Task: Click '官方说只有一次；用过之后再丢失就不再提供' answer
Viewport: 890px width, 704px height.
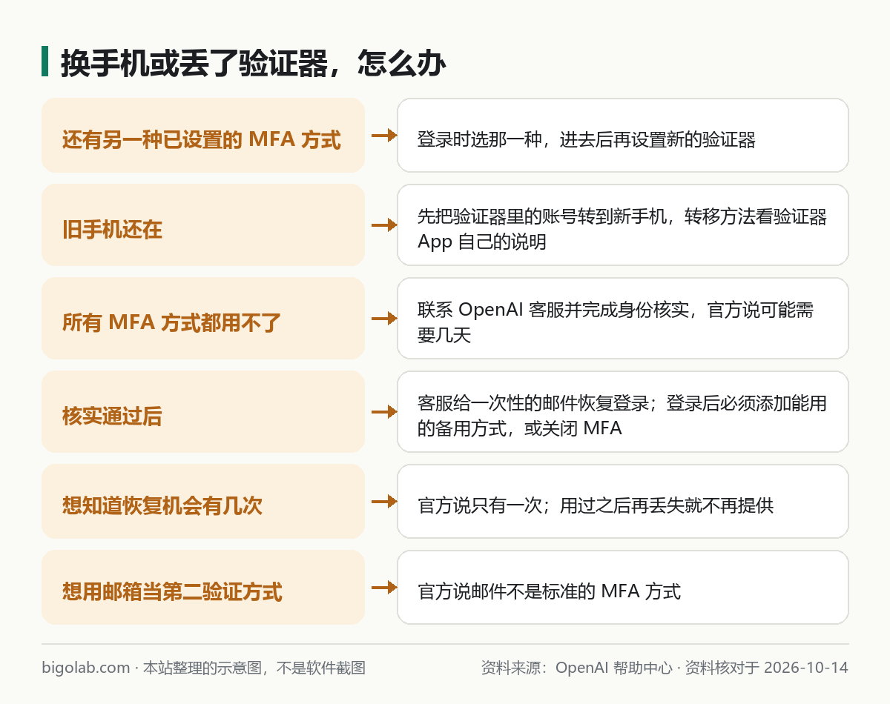Action: point(623,502)
